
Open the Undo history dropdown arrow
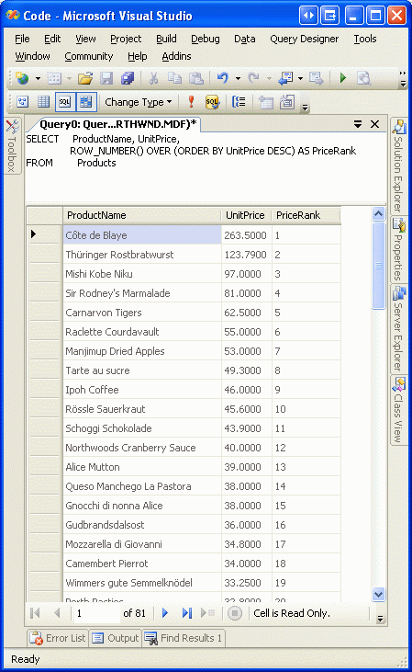(238, 78)
